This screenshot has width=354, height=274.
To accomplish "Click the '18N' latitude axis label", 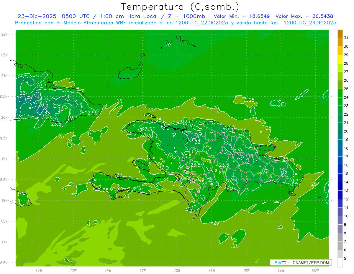I will 4,200.
